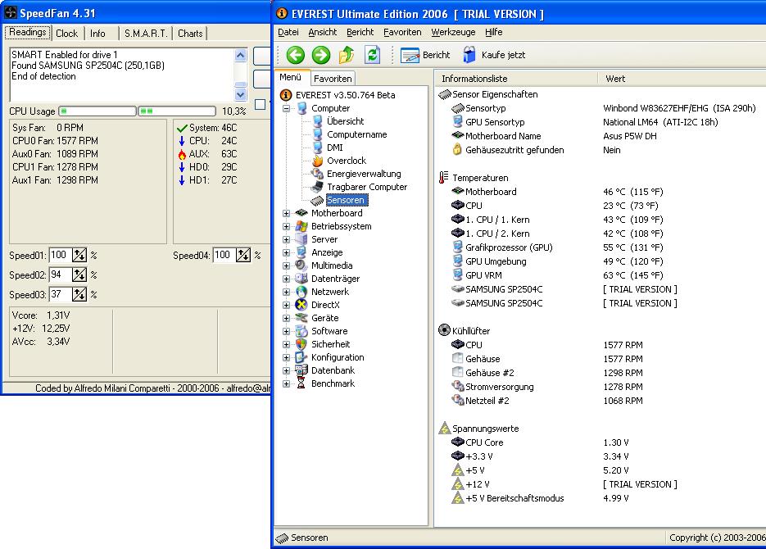This screenshot has width=766, height=549.
Task: Click the Tragbarer Computer laptop icon
Action: point(318,187)
